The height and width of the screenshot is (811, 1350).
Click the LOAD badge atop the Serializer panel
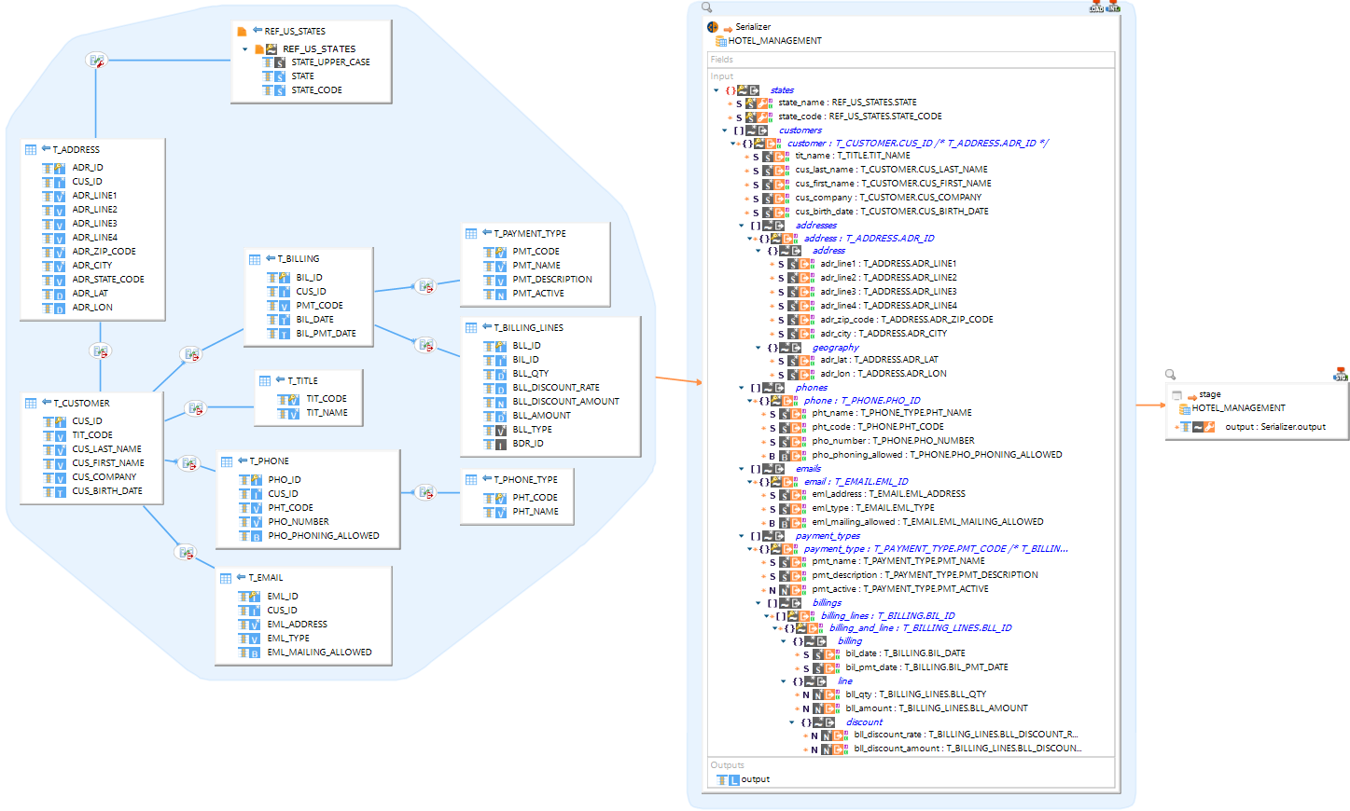(1094, 8)
